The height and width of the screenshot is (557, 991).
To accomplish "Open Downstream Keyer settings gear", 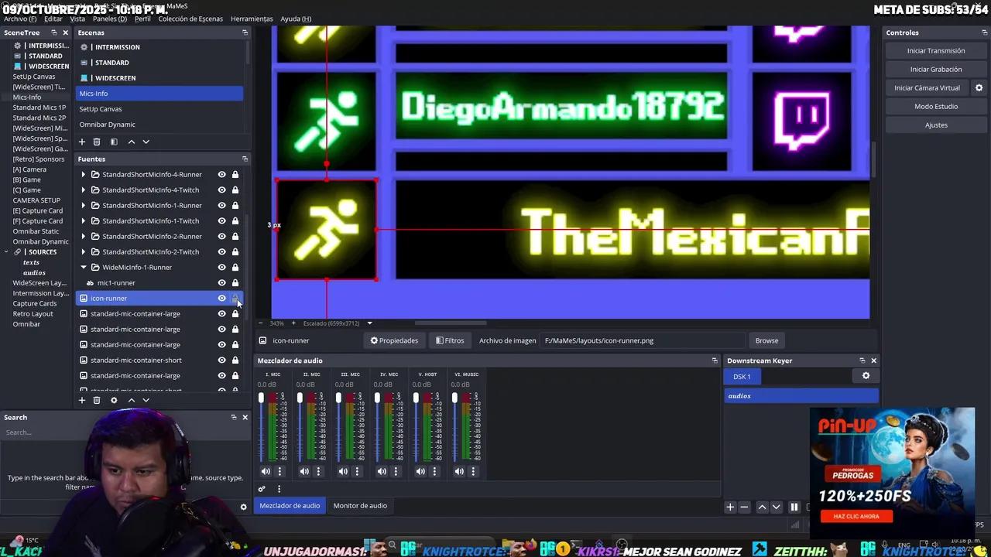I will (866, 376).
